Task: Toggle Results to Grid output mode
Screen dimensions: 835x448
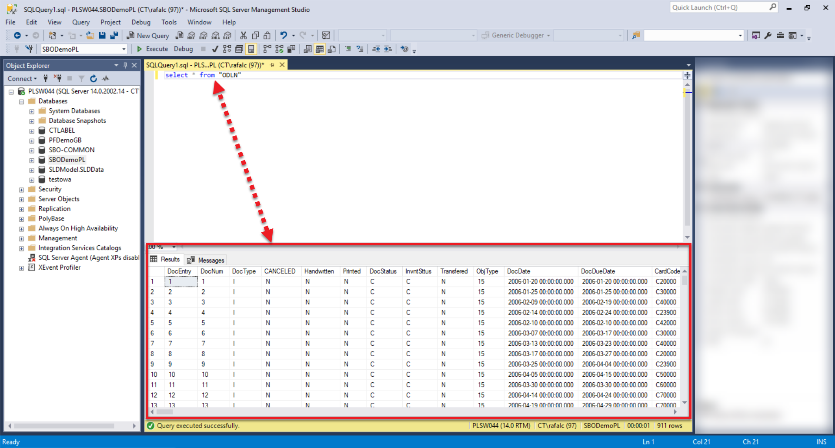Action: pyautogui.click(x=320, y=49)
